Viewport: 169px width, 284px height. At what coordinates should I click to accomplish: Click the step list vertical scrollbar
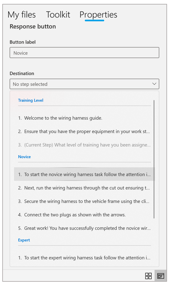click(154, 159)
